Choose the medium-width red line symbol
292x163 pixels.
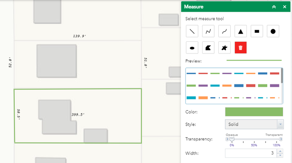pyautogui.click(x=275, y=73)
